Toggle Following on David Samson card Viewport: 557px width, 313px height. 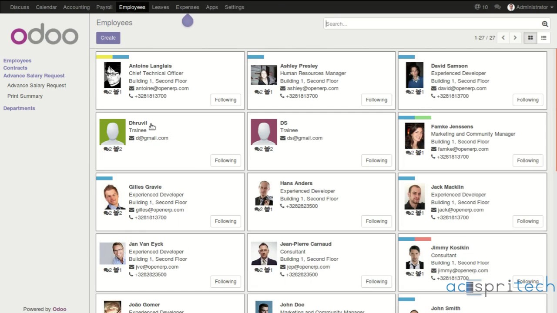click(527, 100)
